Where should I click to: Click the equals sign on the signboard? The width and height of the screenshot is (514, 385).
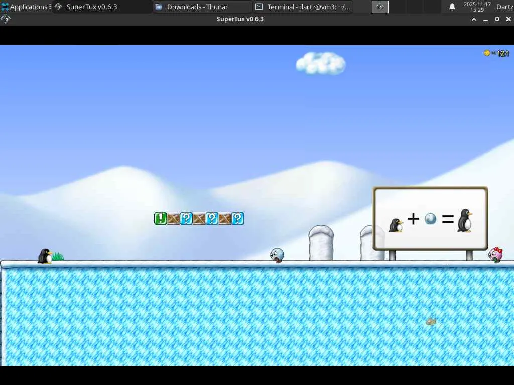tap(448, 219)
